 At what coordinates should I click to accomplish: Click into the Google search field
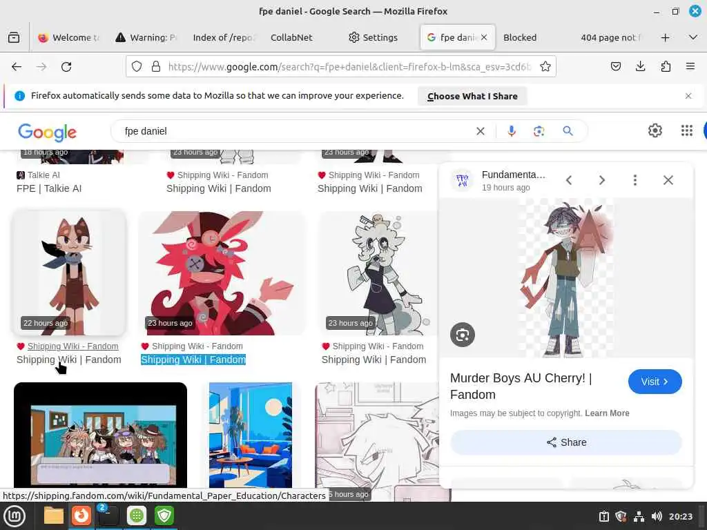click(298, 131)
